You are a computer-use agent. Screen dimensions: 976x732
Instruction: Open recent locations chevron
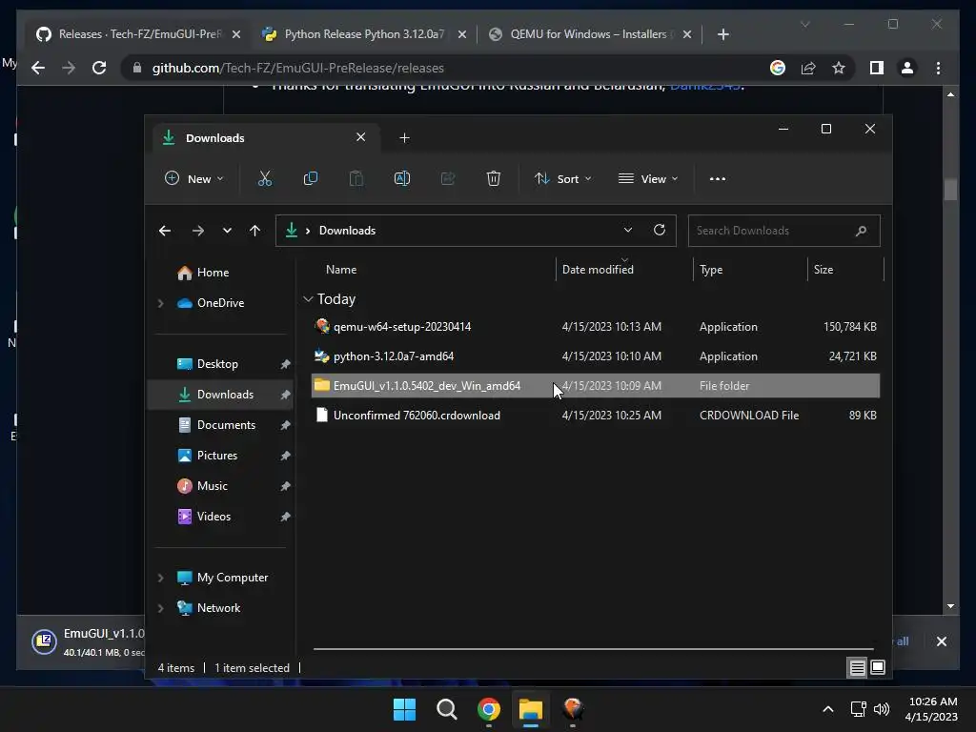click(227, 231)
